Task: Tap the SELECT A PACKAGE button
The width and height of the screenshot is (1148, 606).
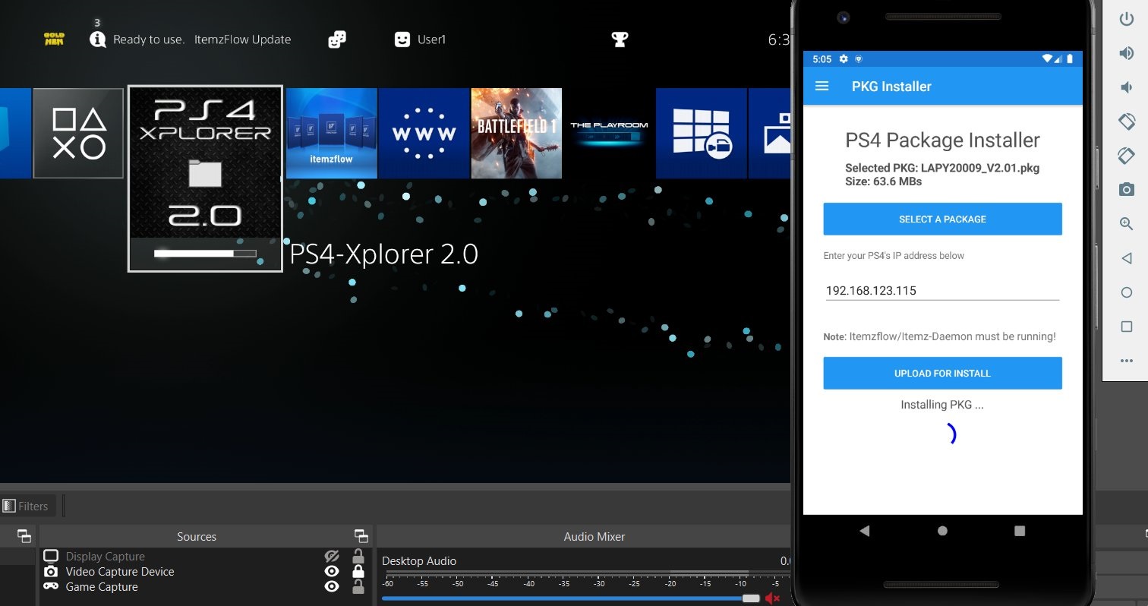Action: click(942, 219)
